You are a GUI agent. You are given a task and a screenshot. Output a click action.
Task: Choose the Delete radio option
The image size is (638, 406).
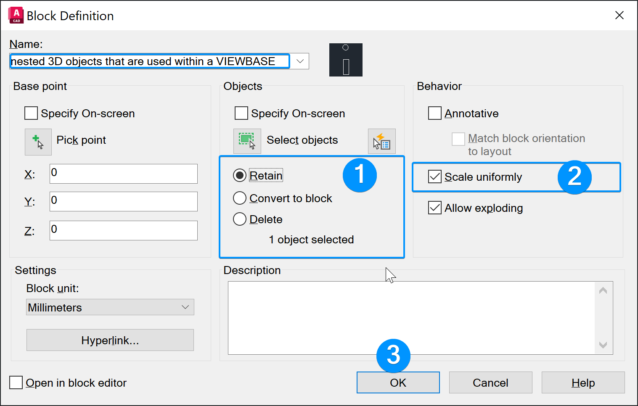tap(240, 219)
